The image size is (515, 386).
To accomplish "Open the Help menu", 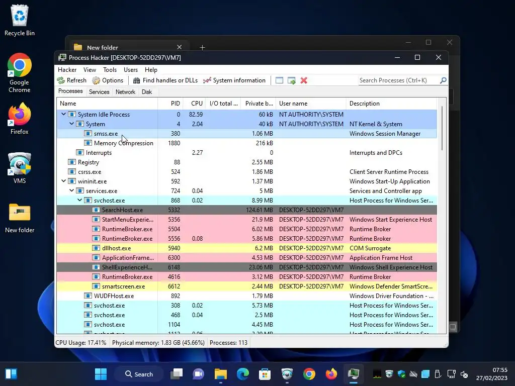I will point(151,69).
